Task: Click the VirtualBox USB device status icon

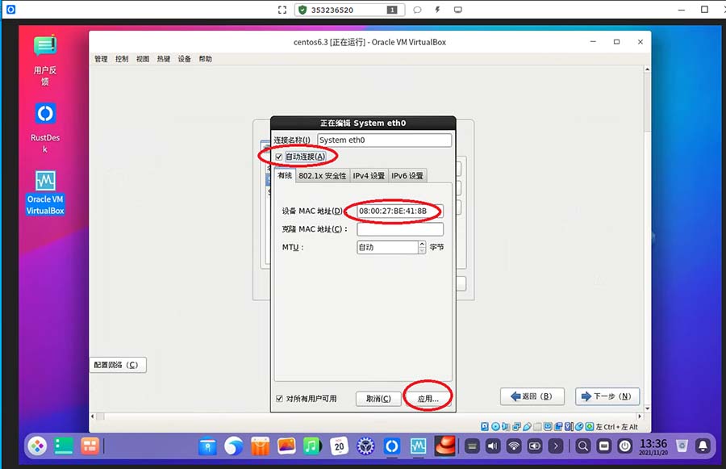Action: pos(527,427)
